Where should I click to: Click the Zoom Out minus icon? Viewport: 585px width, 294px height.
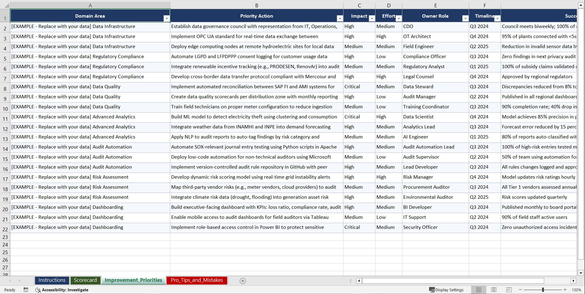(x=520, y=290)
